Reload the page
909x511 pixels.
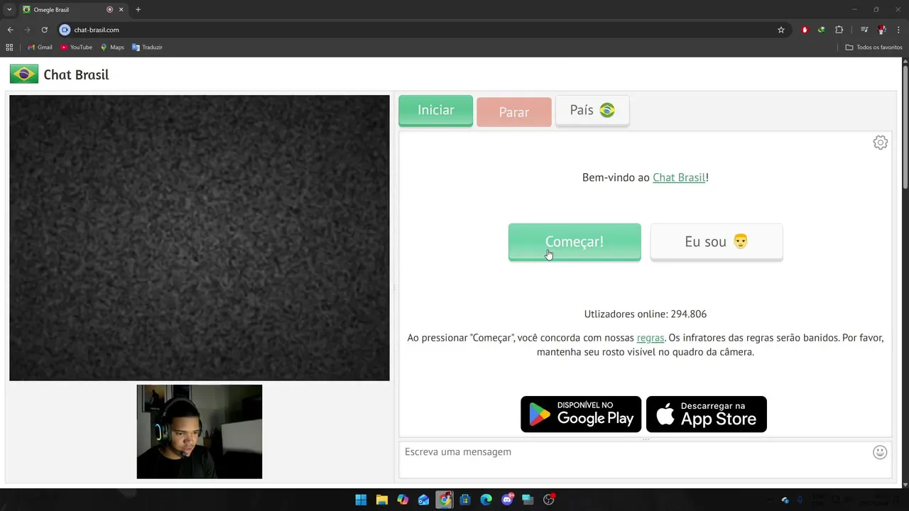44,30
